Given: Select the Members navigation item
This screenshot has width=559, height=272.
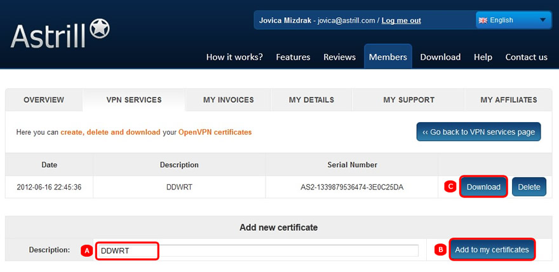Looking at the screenshot, I should click(388, 57).
